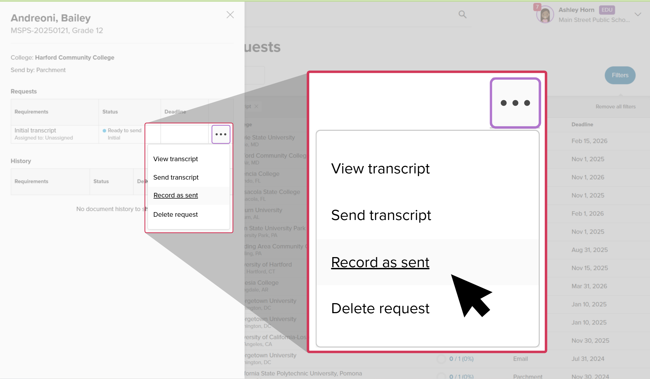Select View transcript in small menu
The width and height of the screenshot is (650, 379).
coord(175,159)
